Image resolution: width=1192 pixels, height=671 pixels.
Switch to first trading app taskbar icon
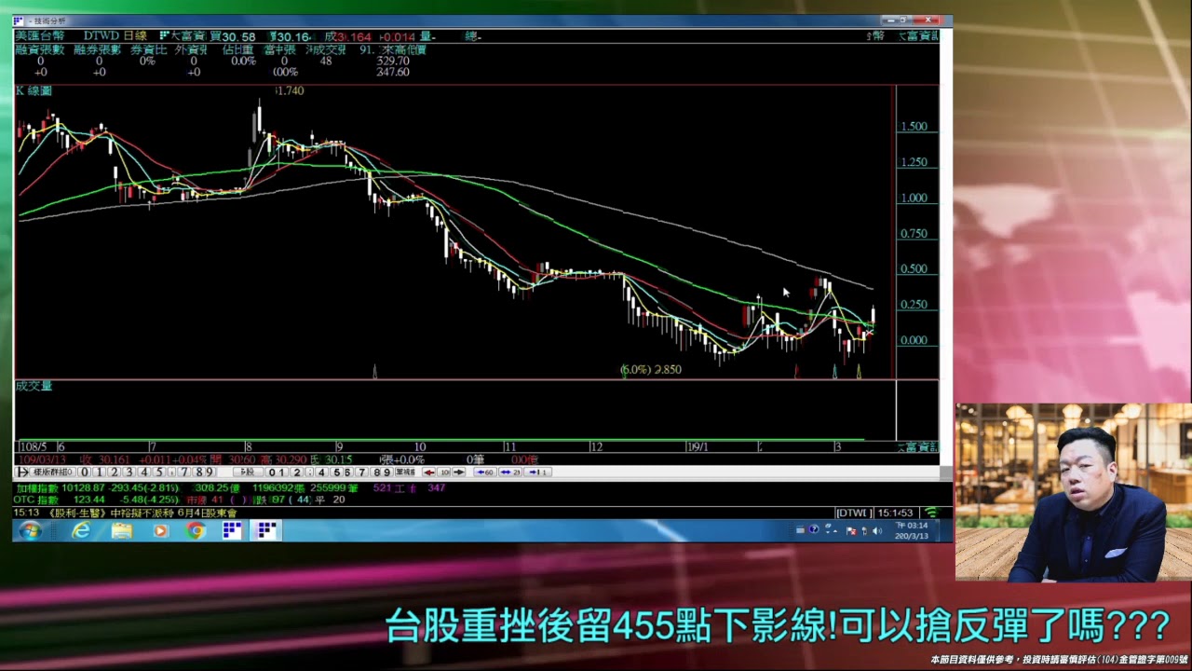[x=232, y=530]
